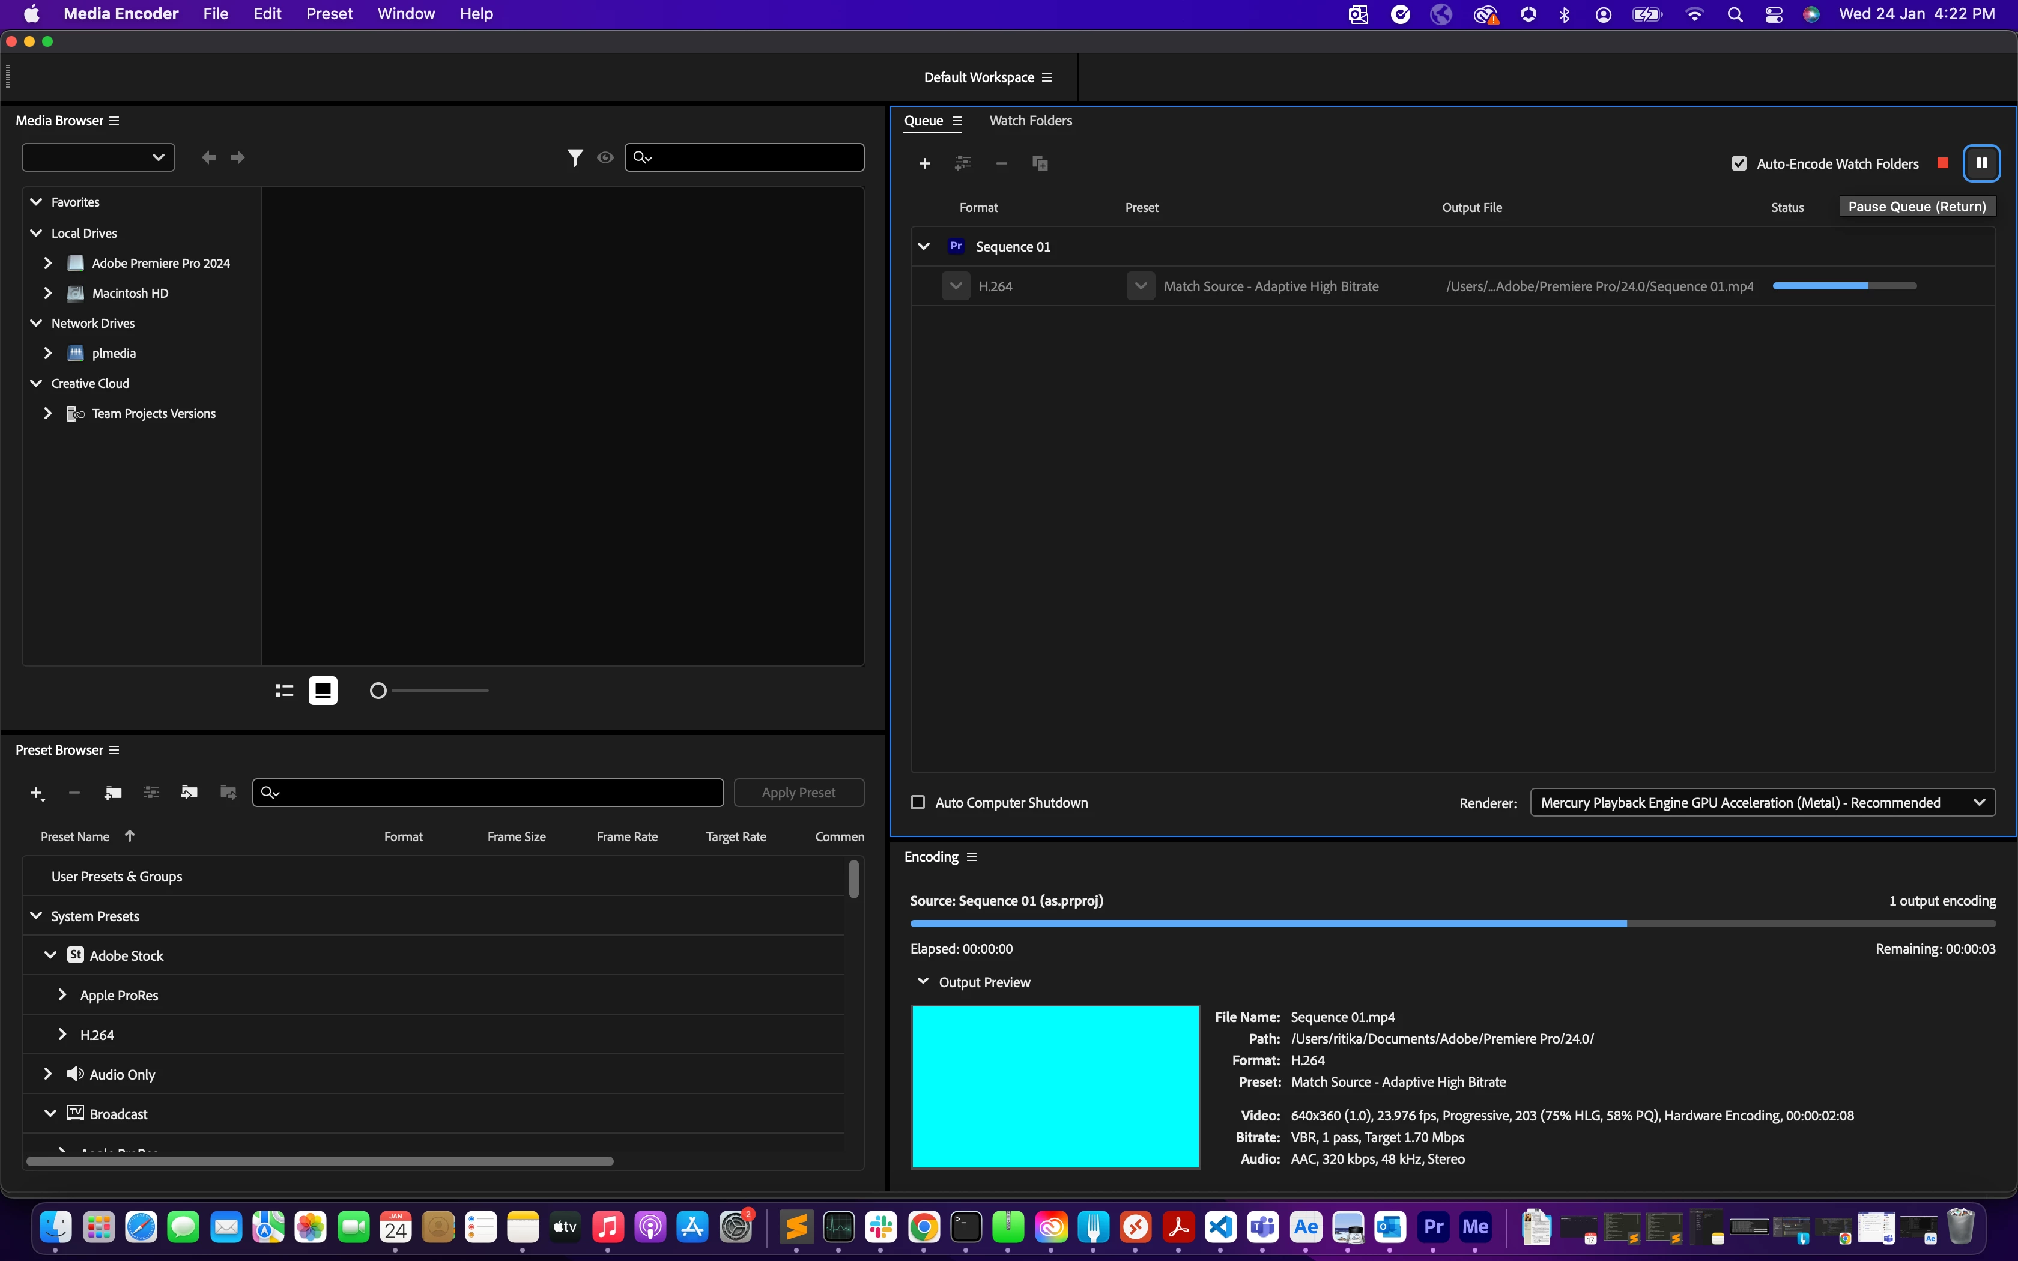The width and height of the screenshot is (2018, 1261).
Task: Open the H.264 format dropdown in queue
Action: pyautogui.click(x=956, y=286)
